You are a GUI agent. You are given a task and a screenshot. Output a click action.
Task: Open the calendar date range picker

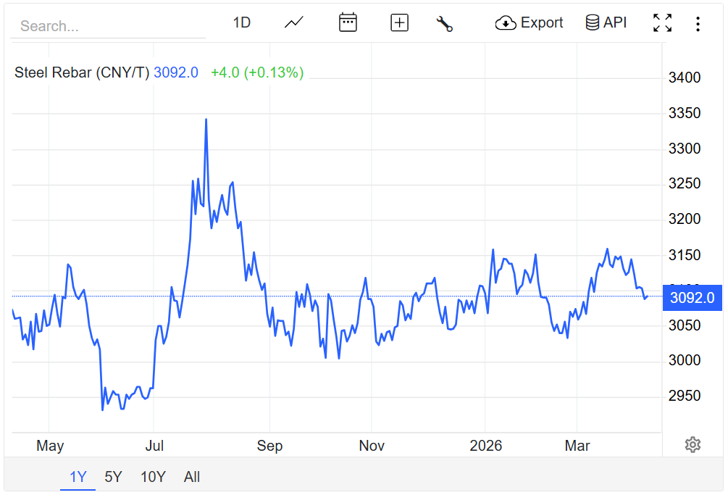click(348, 22)
